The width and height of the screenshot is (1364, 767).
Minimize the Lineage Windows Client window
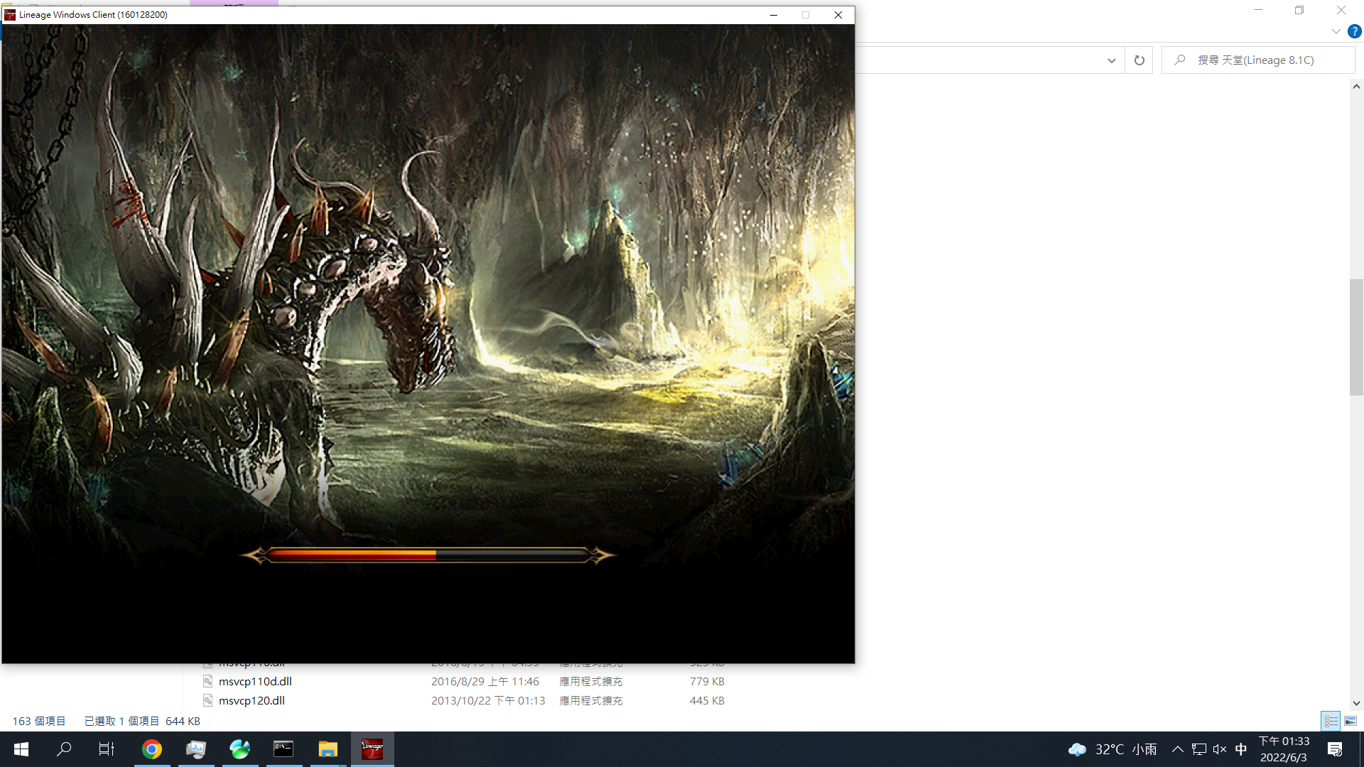[x=774, y=15]
